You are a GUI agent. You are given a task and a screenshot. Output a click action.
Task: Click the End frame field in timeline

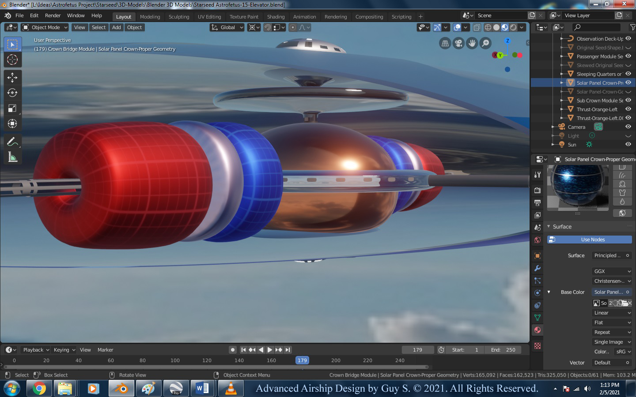coord(503,350)
